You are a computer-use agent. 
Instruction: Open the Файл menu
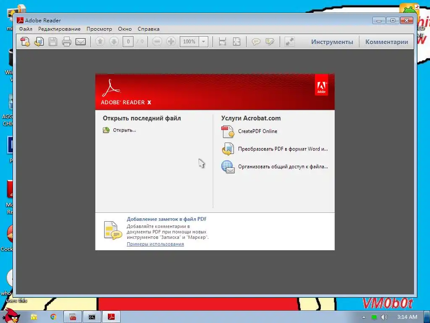point(26,29)
